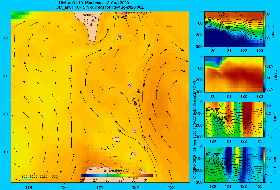Click the '25' tick on temperature section colorbar
280x190 pixels.
pyautogui.click(x=268, y=26)
